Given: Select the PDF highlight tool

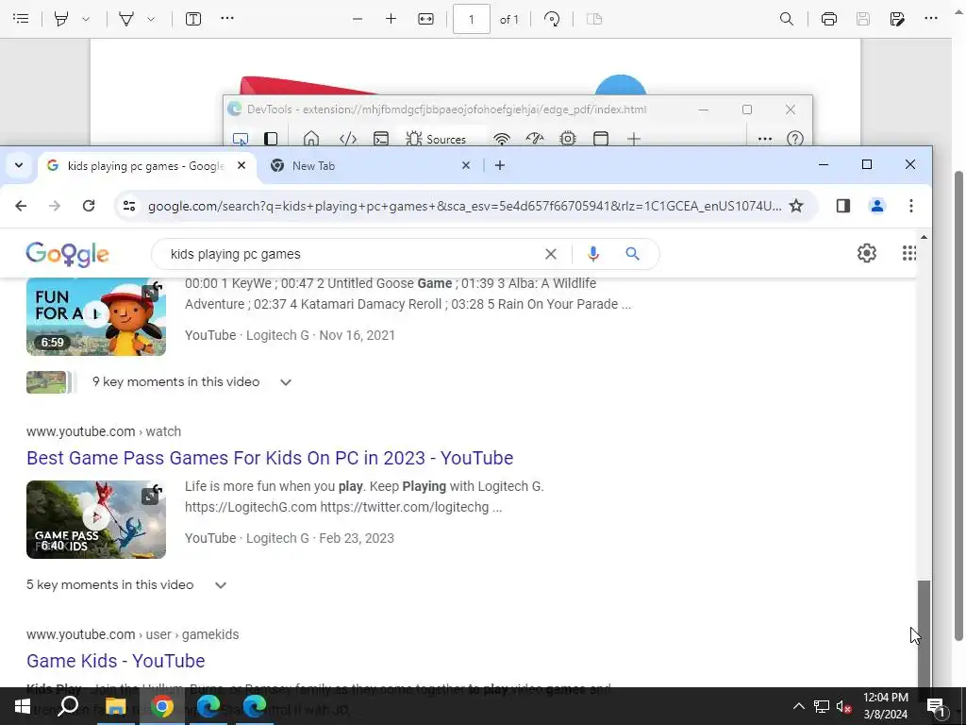Looking at the screenshot, I should [x=61, y=19].
